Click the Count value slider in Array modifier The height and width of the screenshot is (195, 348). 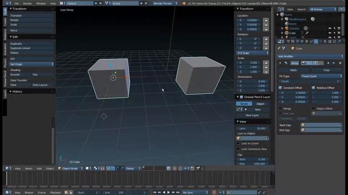[310, 81]
